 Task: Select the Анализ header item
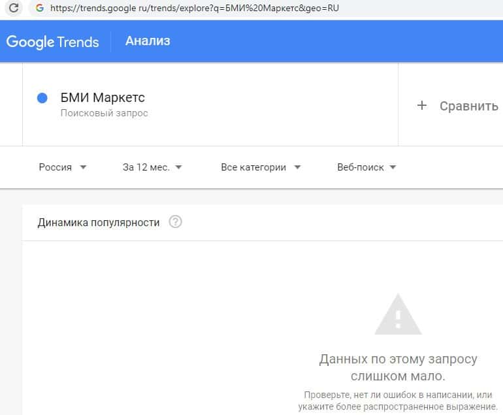click(148, 41)
